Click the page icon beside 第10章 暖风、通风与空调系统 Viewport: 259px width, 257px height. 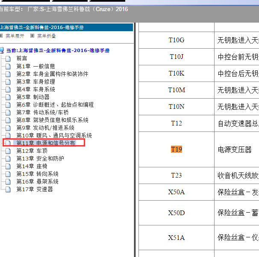(x=8, y=135)
